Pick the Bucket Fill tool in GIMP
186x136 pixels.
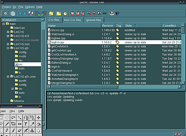coord(38,124)
